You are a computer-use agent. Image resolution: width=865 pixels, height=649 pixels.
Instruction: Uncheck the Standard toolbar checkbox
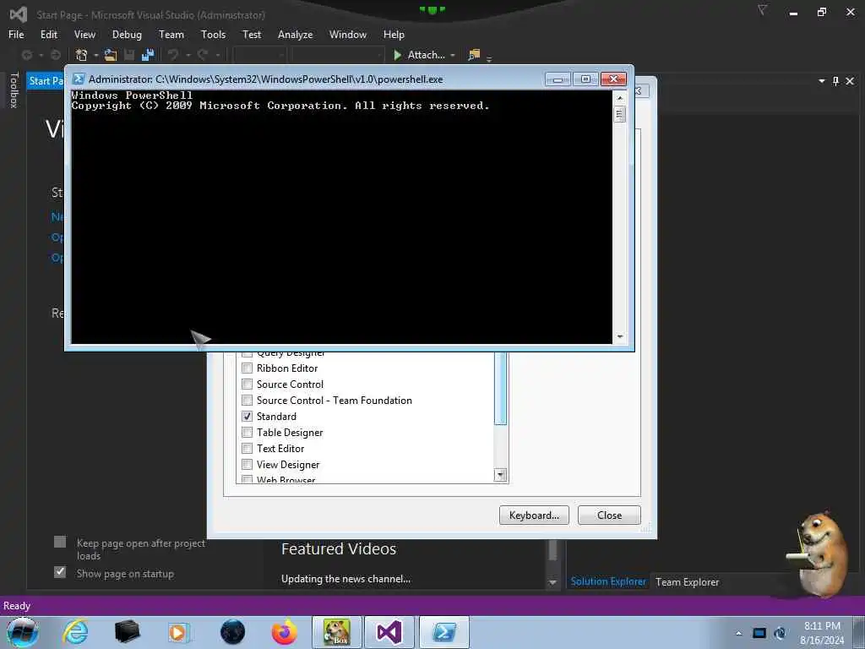(248, 416)
